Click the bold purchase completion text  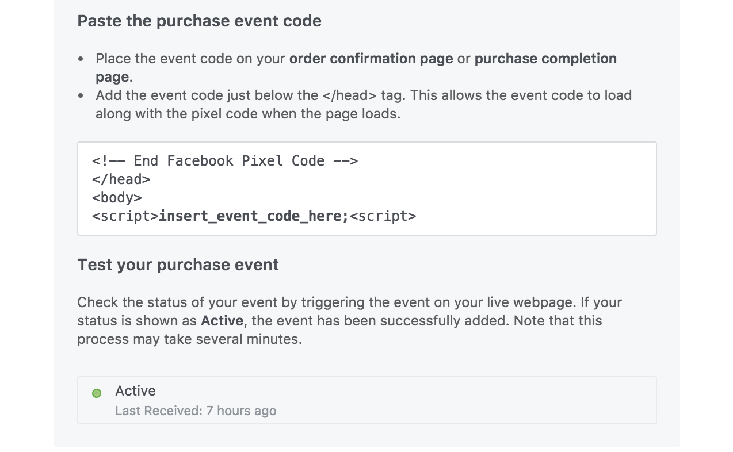545,59
